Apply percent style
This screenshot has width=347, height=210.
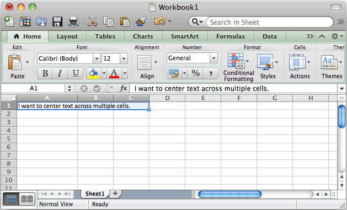(196, 73)
